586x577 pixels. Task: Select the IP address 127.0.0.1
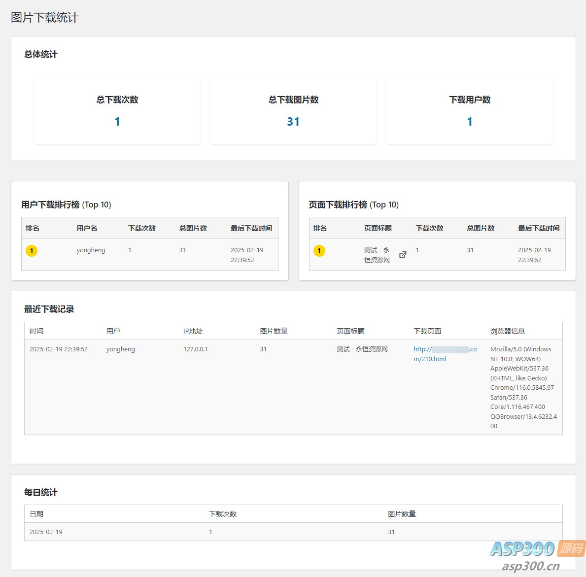click(196, 349)
